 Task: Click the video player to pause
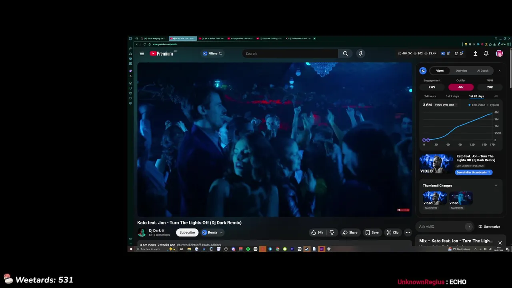point(274,140)
